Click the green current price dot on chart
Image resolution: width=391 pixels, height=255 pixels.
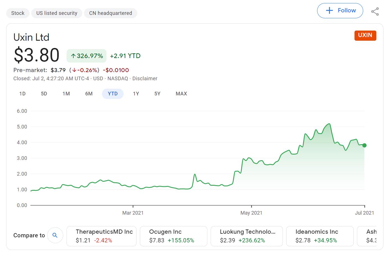point(364,145)
